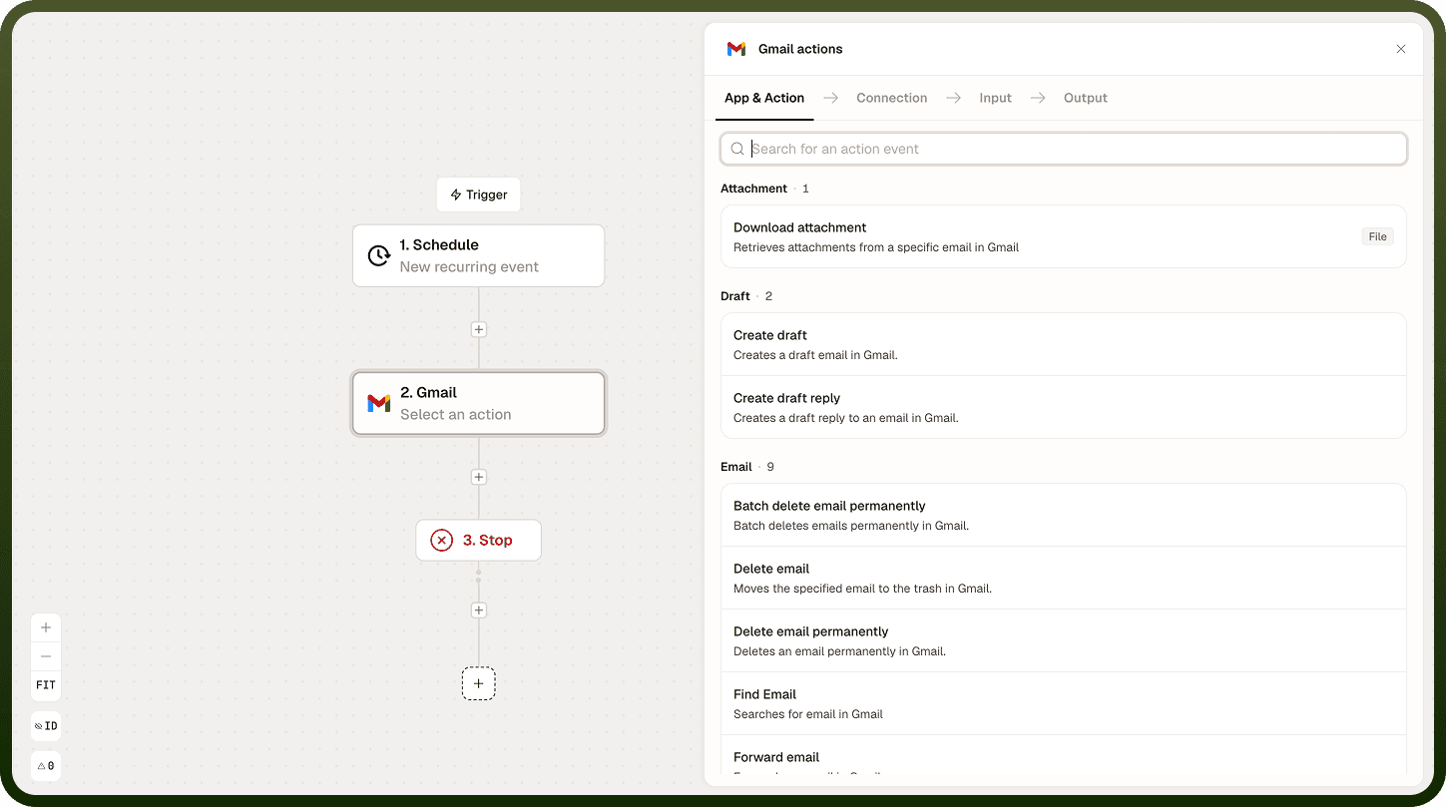Select the 2. Gmail step node
The width and height of the screenshot is (1446, 807).
[x=478, y=403]
